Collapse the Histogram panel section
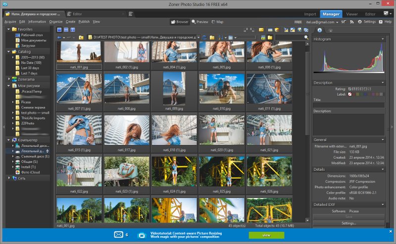 pyautogui.click(x=383, y=39)
